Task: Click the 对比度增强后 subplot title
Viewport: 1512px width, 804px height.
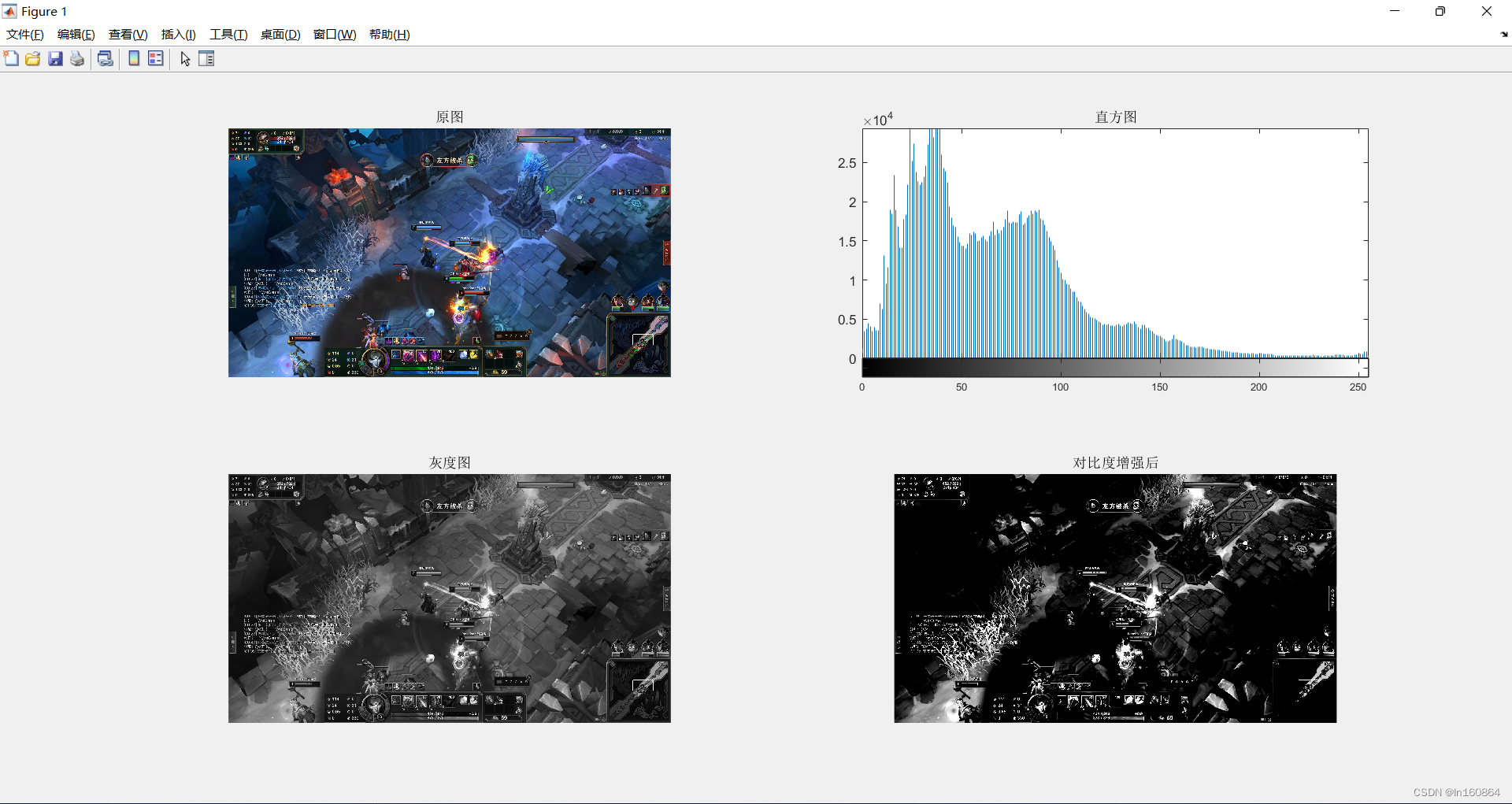Action: (1116, 462)
